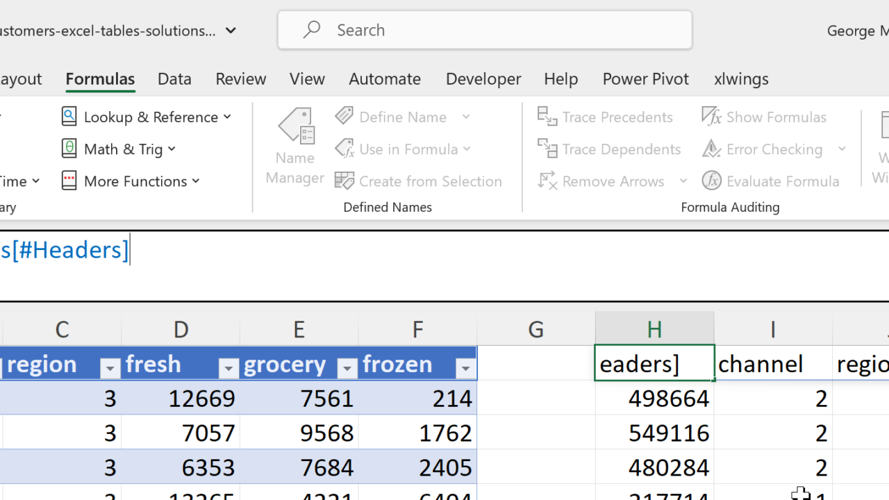This screenshot has height=500, width=889.
Task: Click the Trace Dependents icon
Action: (x=548, y=149)
